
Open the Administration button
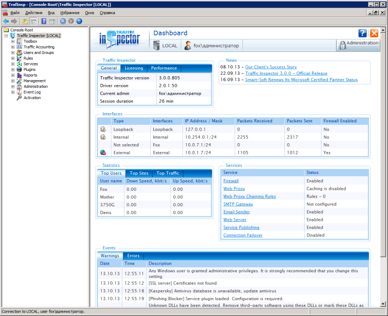pos(358,45)
